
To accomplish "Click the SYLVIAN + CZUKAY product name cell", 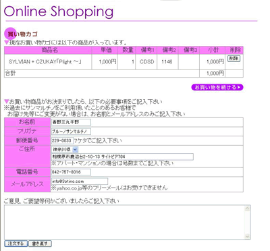I will 48,61.
